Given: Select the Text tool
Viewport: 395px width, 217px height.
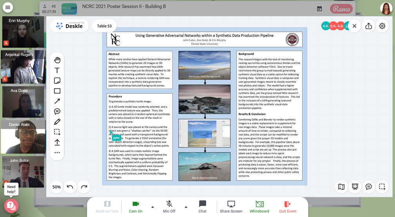Looking at the screenshot, I should click(57, 71).
